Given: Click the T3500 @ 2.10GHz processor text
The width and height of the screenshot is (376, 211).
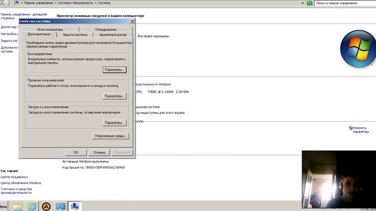Looking at the screenshot, I should coord(168,92).
